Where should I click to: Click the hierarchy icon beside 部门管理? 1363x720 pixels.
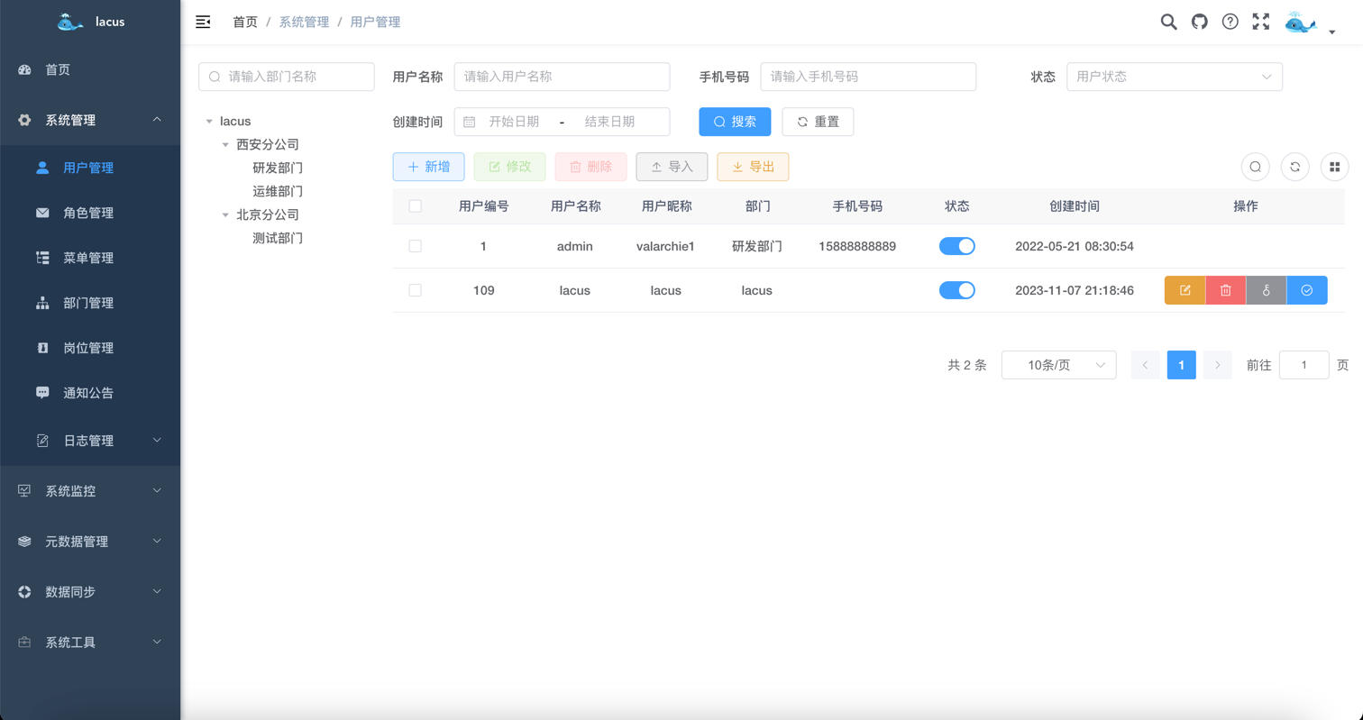point(42,303)
